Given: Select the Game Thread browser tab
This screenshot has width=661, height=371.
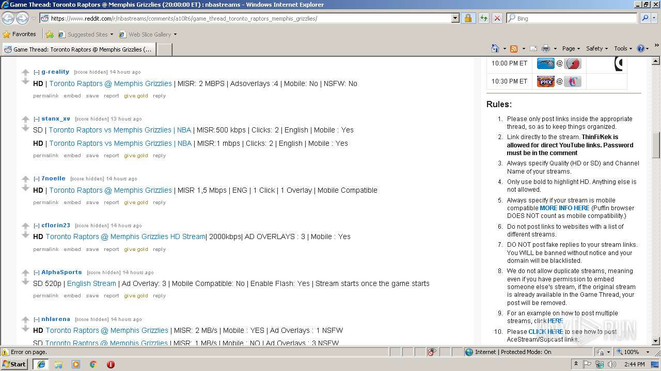Looking at the screenshot, I should click(x=78, y=49).
